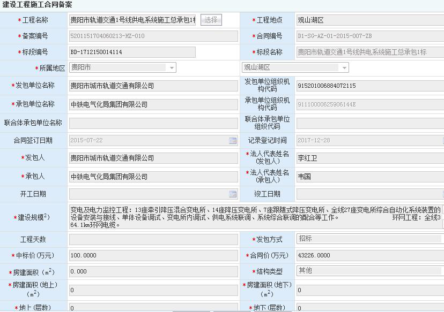444x312 pixels.
Task: Click the empty 联合体承包单位名称 field
Action: pos(153,123)
